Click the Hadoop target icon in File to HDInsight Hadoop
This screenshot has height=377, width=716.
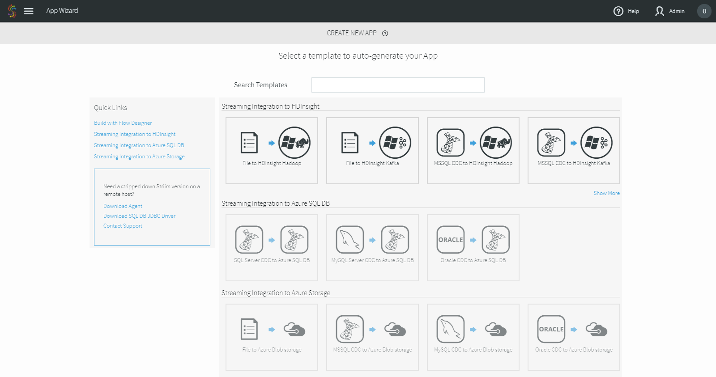pos(294,143)
